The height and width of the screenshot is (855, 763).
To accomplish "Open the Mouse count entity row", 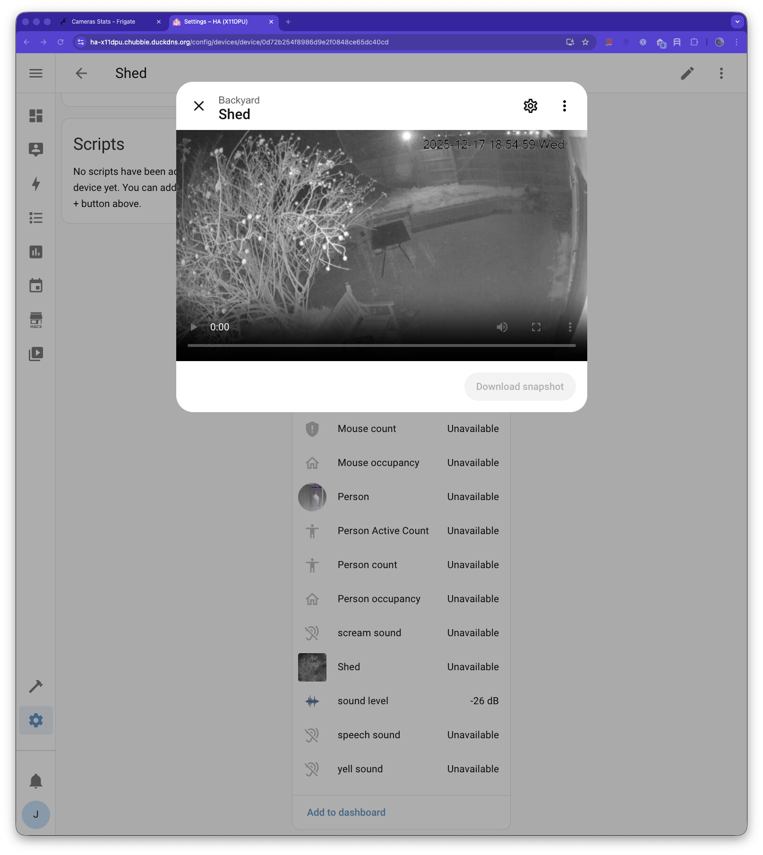I will pyautogui.click(x=401, y=429).
